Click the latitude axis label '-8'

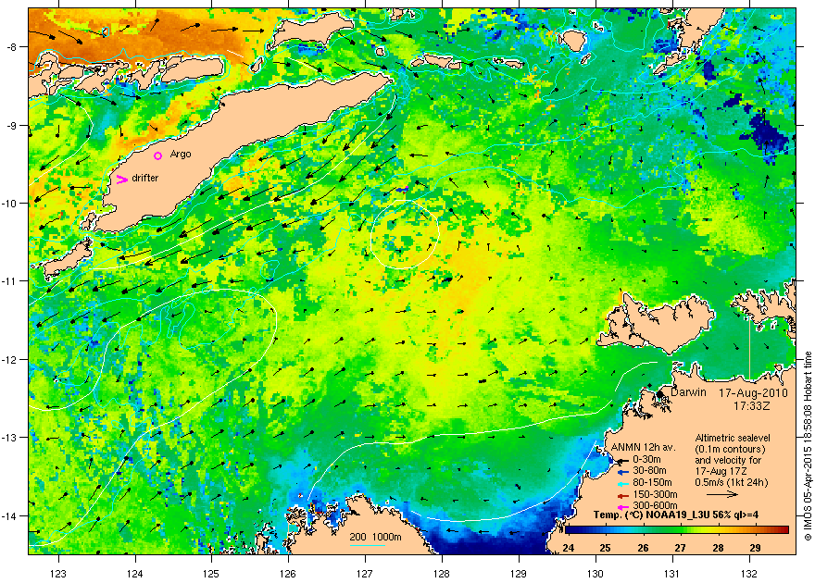click(11, 46)
